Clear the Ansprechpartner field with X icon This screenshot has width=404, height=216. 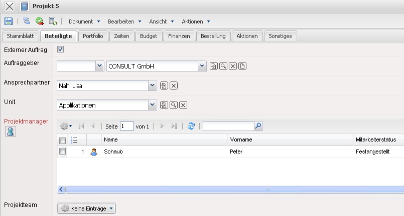coord(174,86)
